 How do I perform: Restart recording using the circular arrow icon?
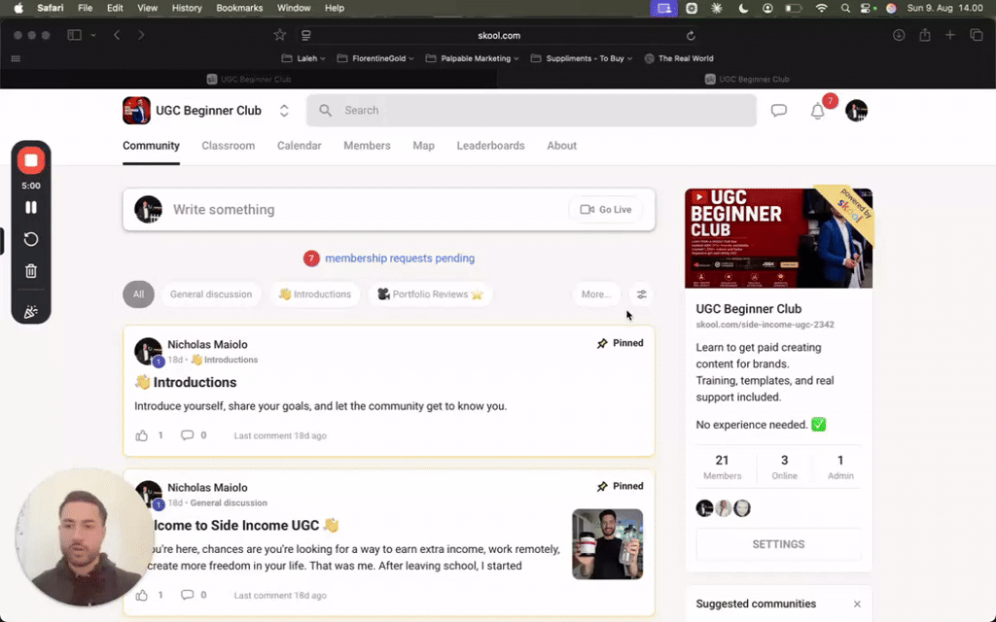pos(30,239)
